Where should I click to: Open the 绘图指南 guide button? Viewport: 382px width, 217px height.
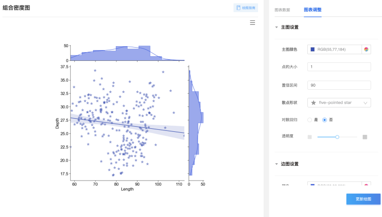pyautogui.click(x=246, y=8)
